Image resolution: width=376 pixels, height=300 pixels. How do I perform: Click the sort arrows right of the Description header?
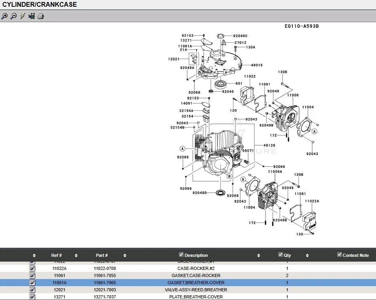click(258, 256)
